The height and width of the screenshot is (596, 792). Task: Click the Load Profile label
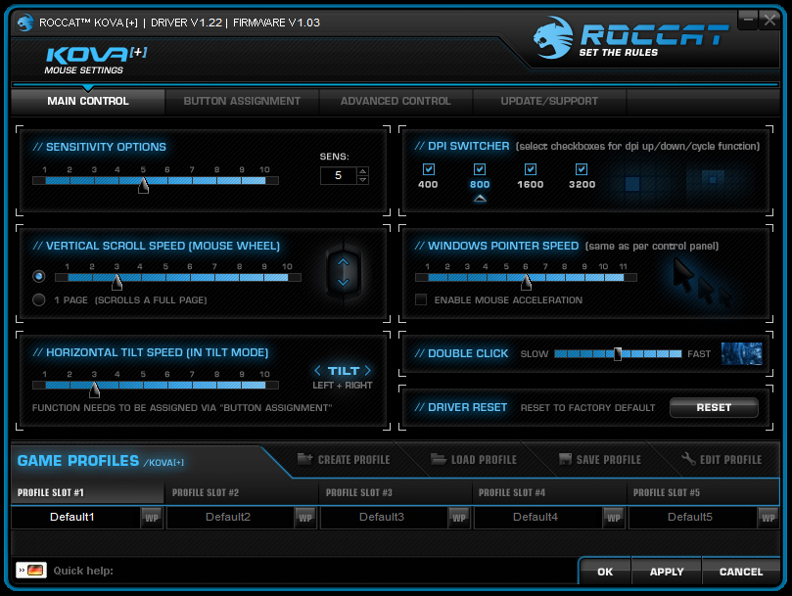[x=484, y=460]
